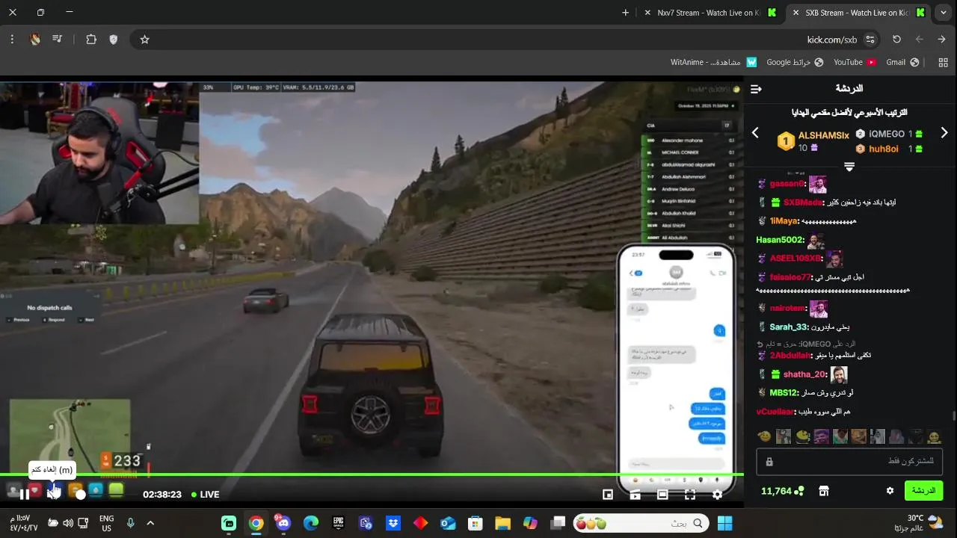
Task: Show previous gifters leaderboard page arrow
Action: [755, 133]
